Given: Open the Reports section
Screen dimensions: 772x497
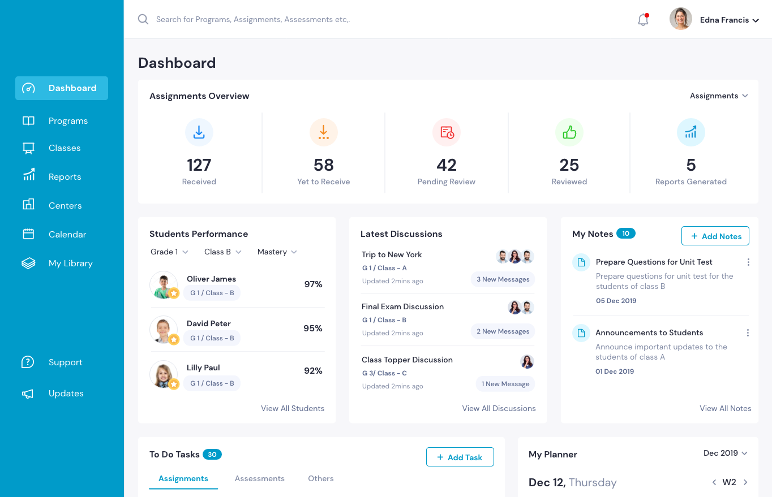Looking at the screenshot, I should (x=65, y=176).
